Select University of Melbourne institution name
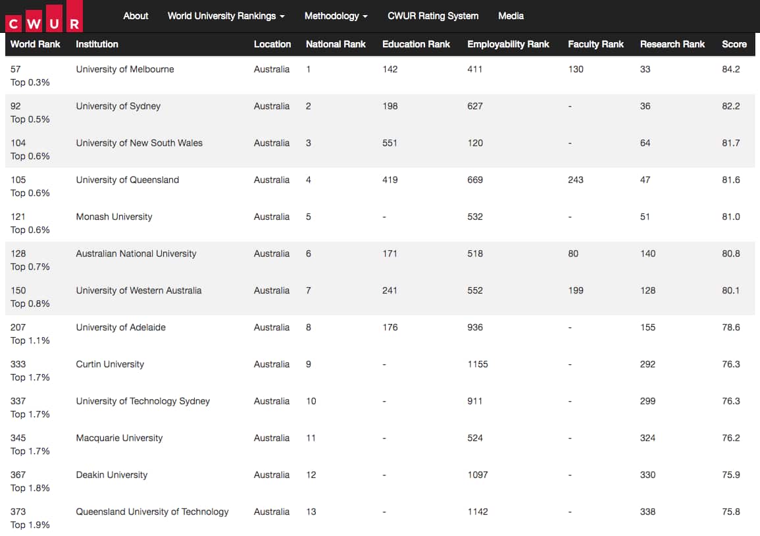The image size is (760, 536). [x=125, y=69]
